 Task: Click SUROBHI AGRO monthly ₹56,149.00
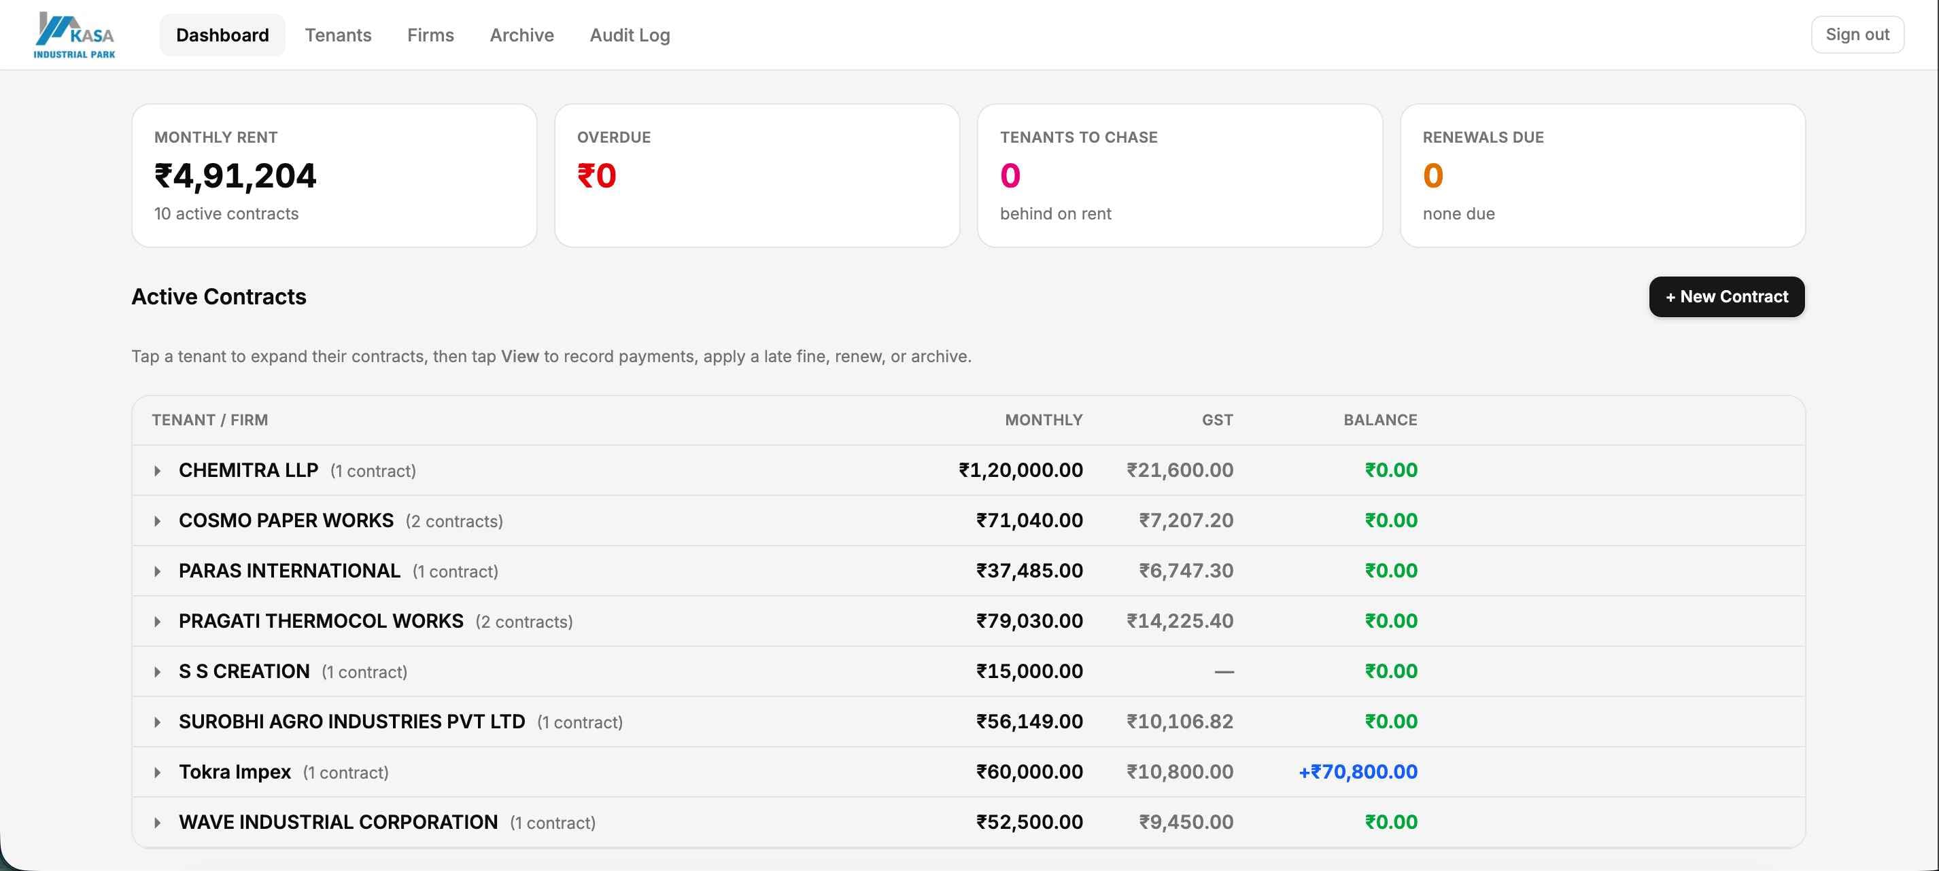point(1030,722)
